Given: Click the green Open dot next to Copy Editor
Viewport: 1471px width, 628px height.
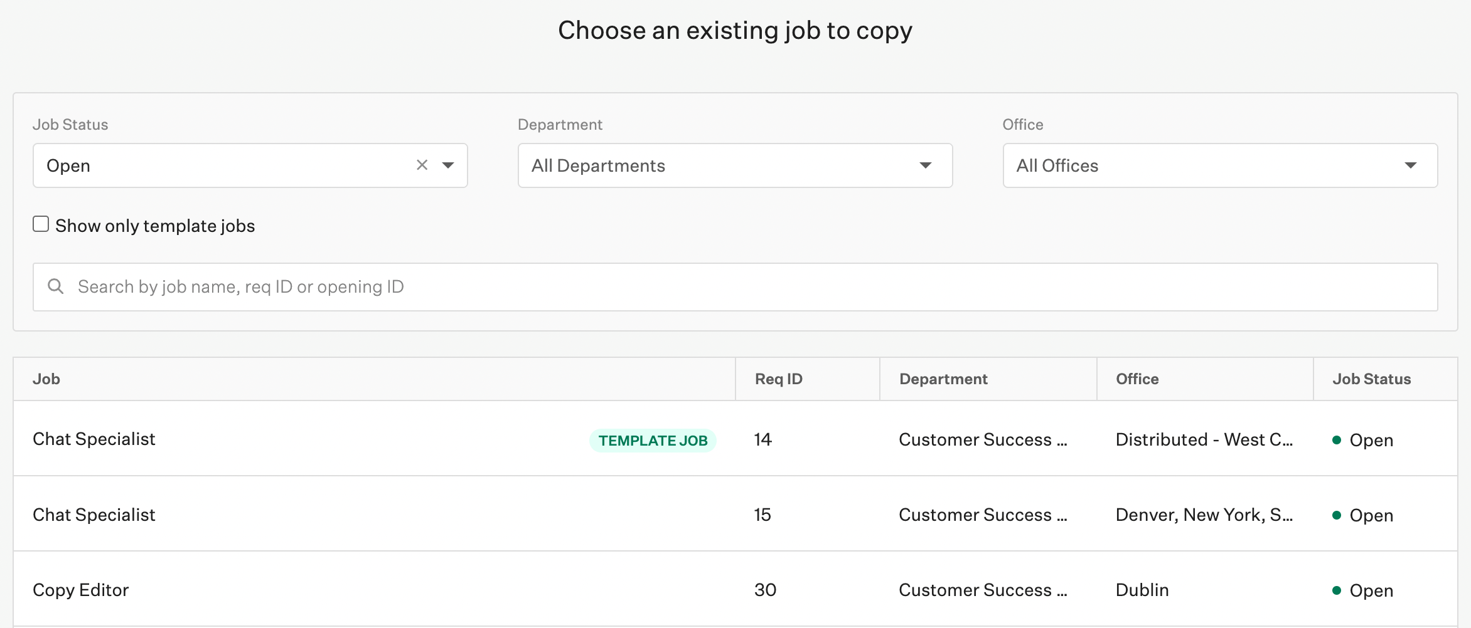Looking at the screenshot, I should click(x=1336, y=590).
